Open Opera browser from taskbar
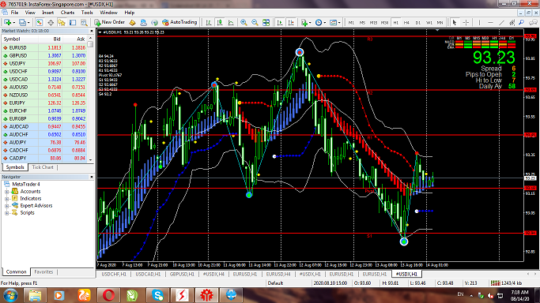The image size is (540, 303). coord(108,295)
